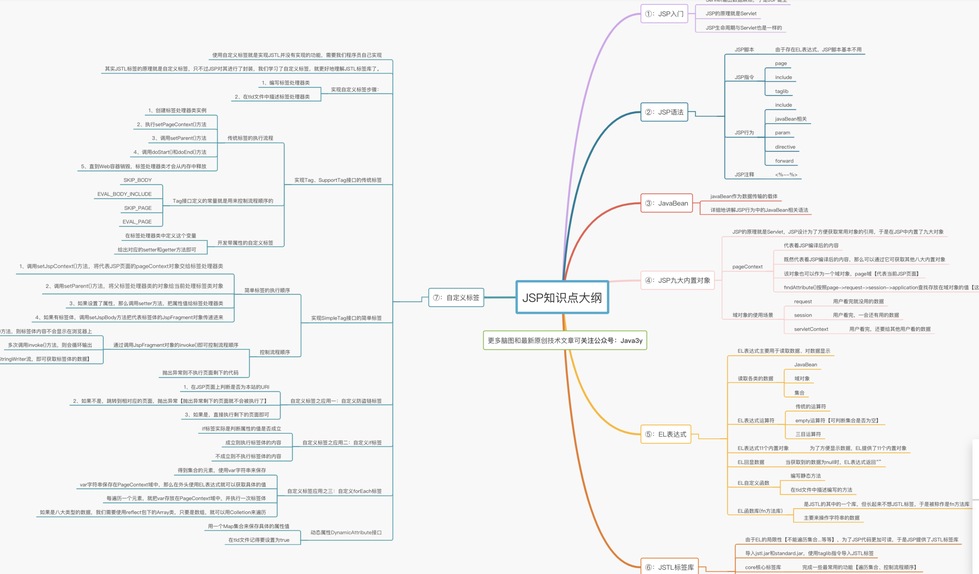Image resolution: width=979 pixels, height=574 pixels.
Task: Click the ④：JSP九大内置对象 node
Action: [x=677, y=280]
